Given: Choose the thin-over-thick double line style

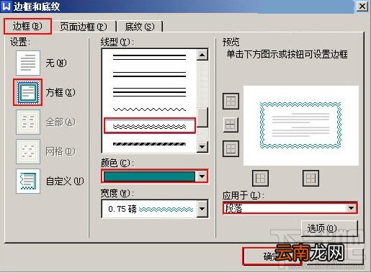Looking at the screenshot, I should [x=149, y=74].
